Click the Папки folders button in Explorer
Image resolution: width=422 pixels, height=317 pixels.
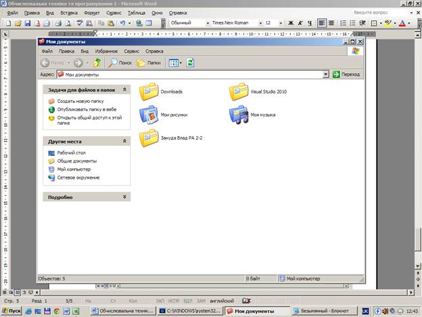point(149,62)
